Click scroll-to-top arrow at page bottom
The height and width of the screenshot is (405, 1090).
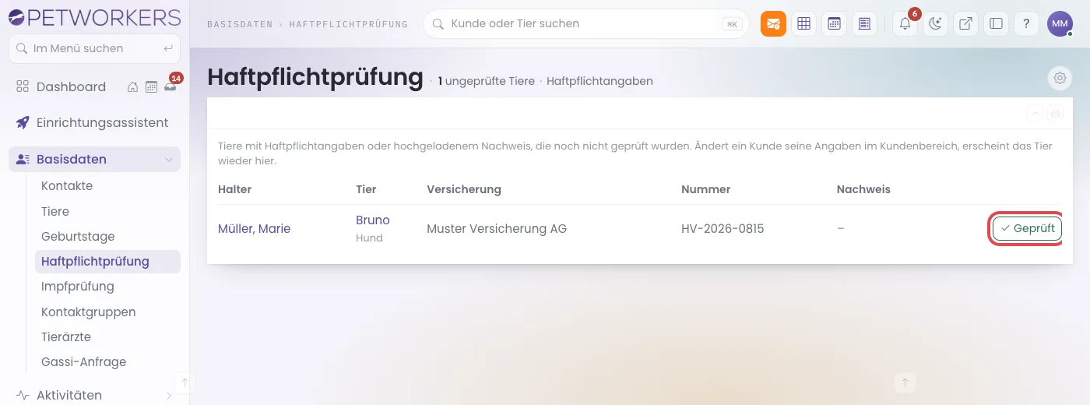point(904,382)
